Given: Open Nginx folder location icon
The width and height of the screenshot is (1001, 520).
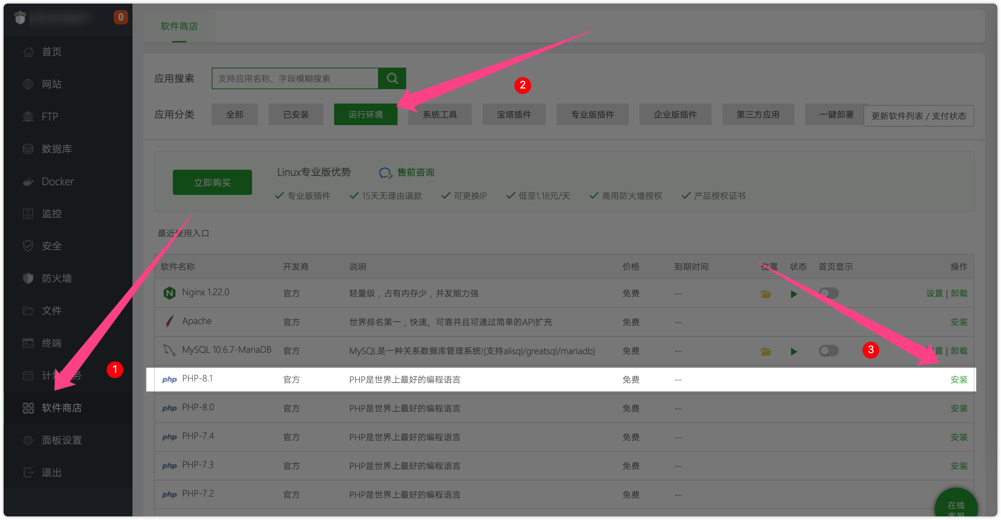Looking at the screenshot, I should coord(766,294).
